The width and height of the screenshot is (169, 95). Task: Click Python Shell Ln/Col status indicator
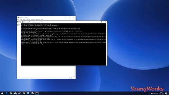pyautogui.click(x=72, y=78)
